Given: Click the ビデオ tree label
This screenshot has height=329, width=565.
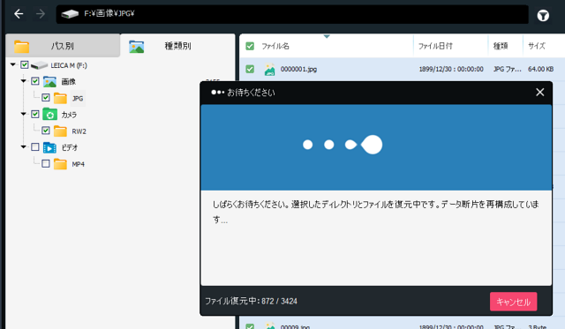Looking at the screenshot, I should point(69,147).
